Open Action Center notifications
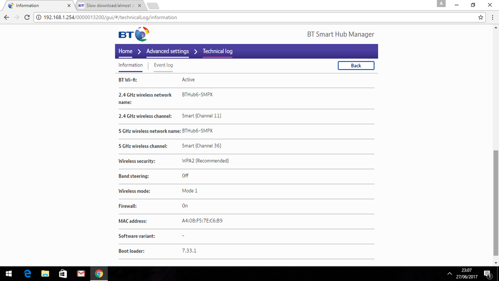Image resolution: width=499 pixels, height=281 pixels. (x=488, y=273)
